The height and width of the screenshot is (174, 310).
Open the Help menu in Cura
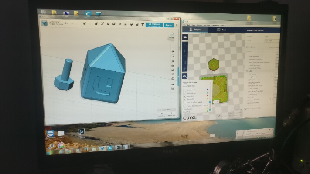(x=222, y=26)
